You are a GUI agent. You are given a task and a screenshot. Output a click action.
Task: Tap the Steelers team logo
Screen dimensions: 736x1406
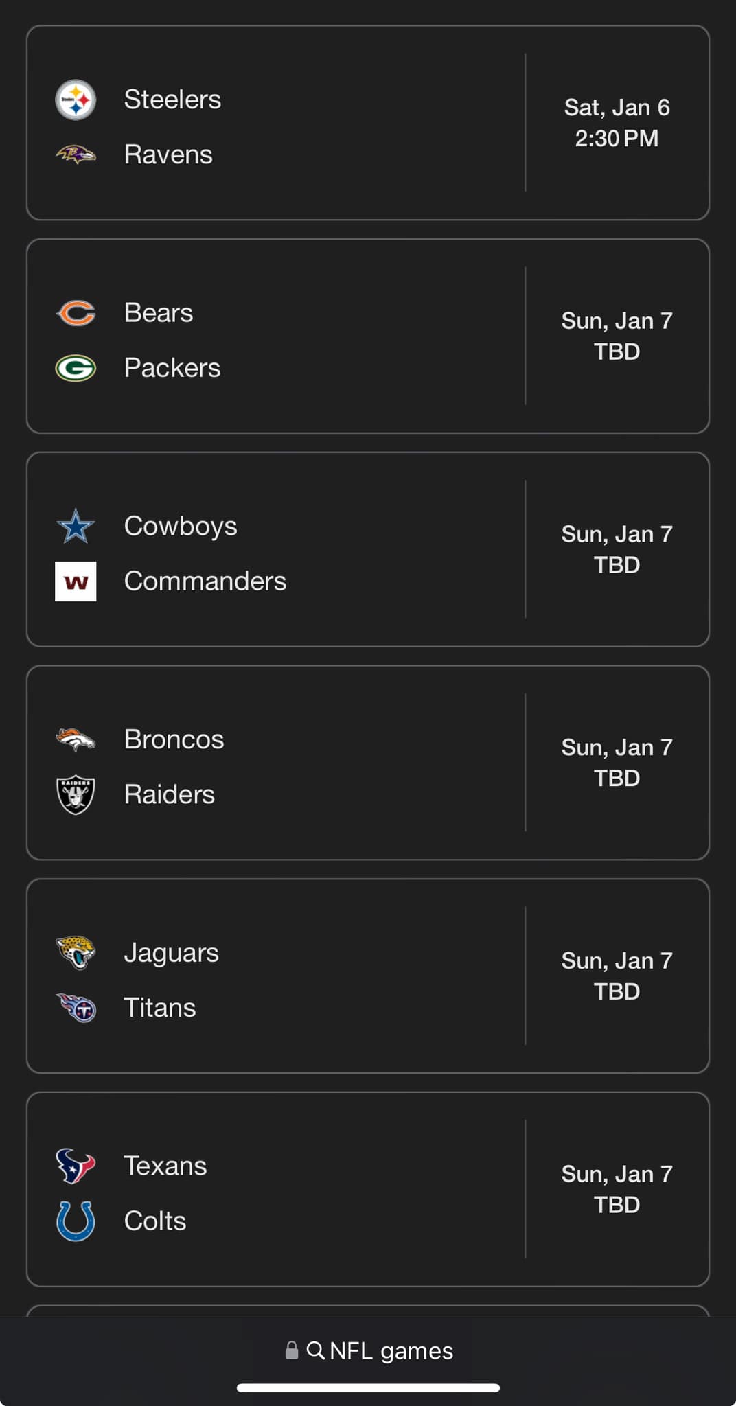pyautogui.click(x=76, y=100)
